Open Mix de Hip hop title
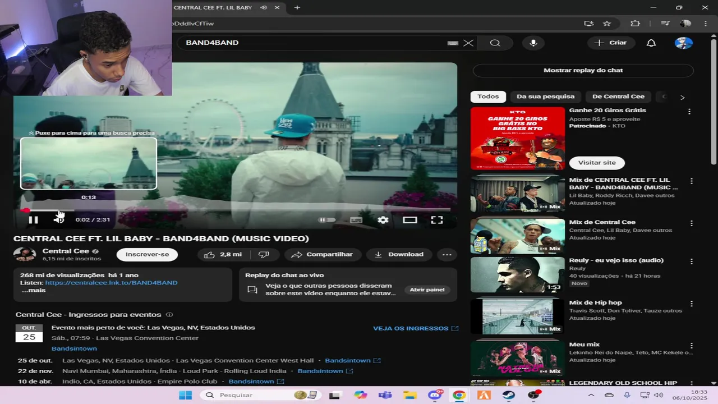Viewport: 718px width, 404px height. pos(596,302)
